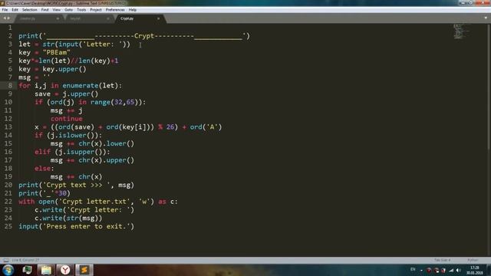This screenshot has width=491, height=276.
Task: Click the previous-tab left arrow
Action: click(x=5, y=18)
